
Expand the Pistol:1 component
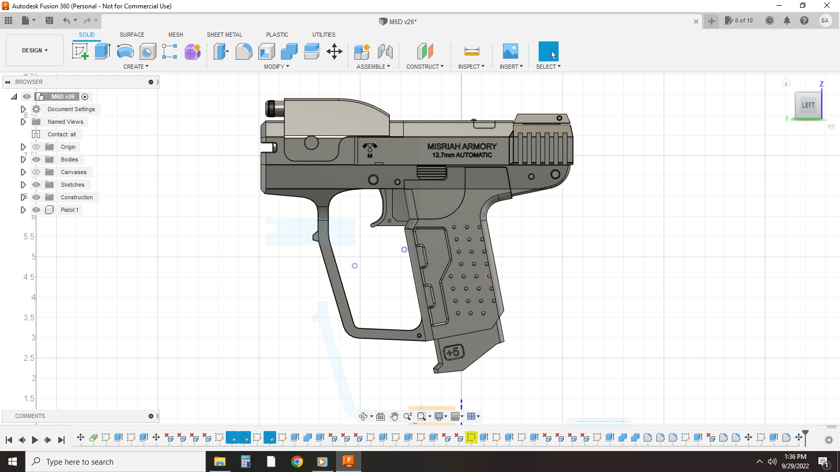(x=23, y=210)
